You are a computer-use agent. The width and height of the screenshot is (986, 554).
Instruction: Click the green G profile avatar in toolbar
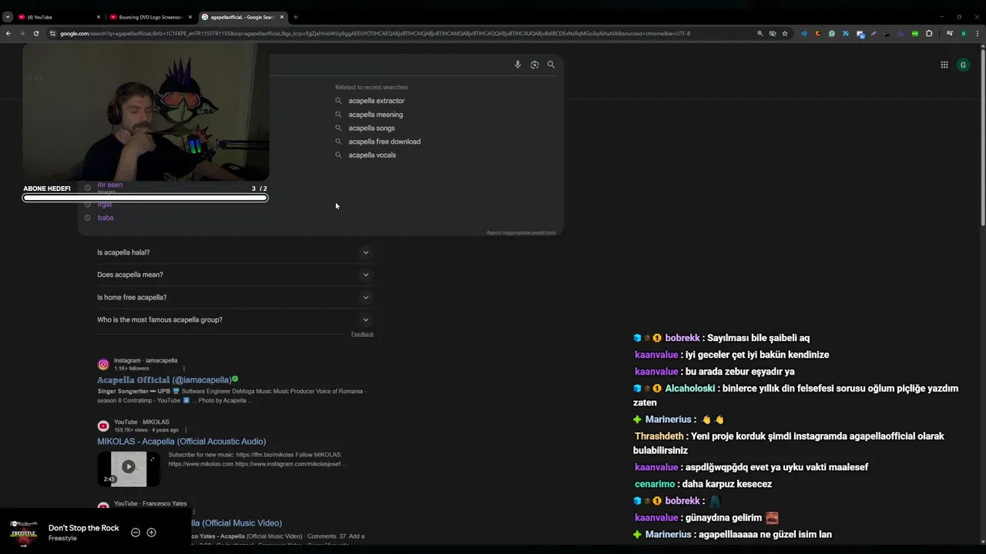tap(964, 33)
